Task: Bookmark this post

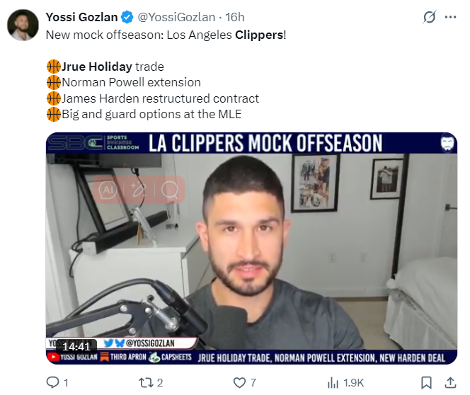Action: pos(426,383)
